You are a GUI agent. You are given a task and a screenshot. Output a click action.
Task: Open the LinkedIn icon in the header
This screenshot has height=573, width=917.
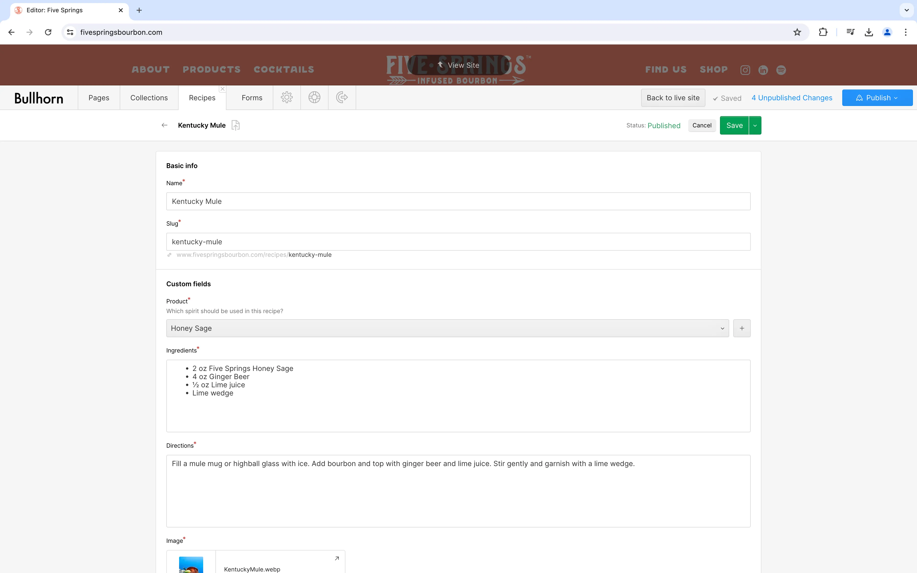pyautogui.click(x=763, y=70)
